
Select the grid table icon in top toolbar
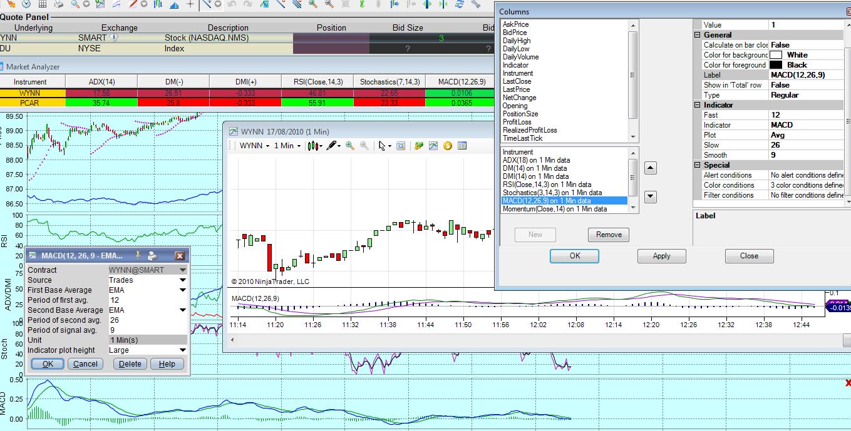(x=43, y=5)
